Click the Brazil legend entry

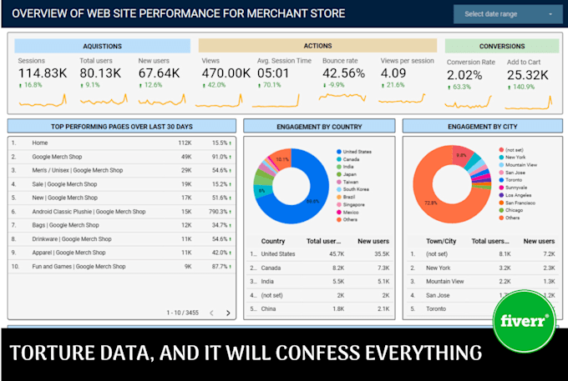click(x=346, y=197)
